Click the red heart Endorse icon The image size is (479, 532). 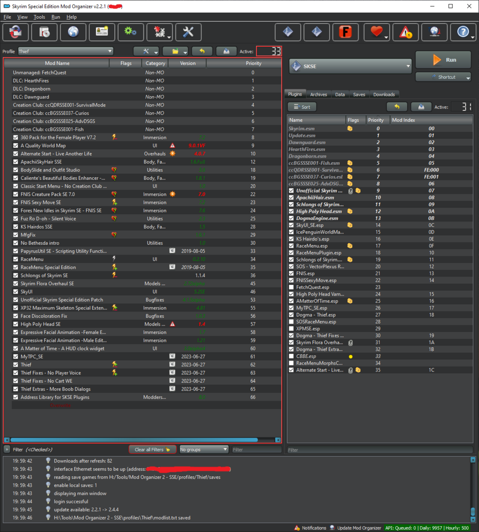coord(376,32)
